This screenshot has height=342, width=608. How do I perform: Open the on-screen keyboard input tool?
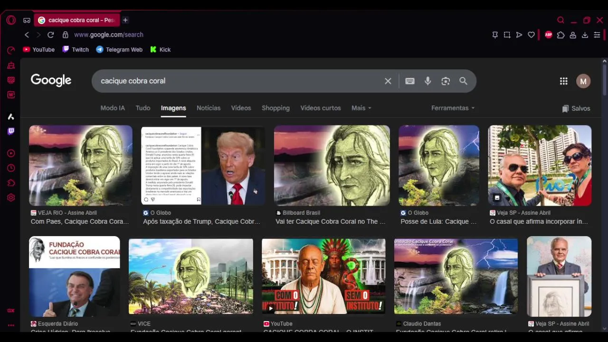[410, 81]
